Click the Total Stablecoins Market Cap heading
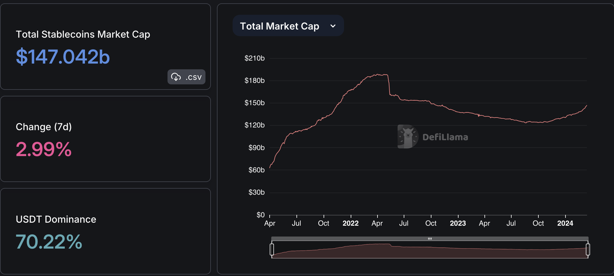Image resolution: width=614 pixels, height=276 pixels. [x=83, y=34]
